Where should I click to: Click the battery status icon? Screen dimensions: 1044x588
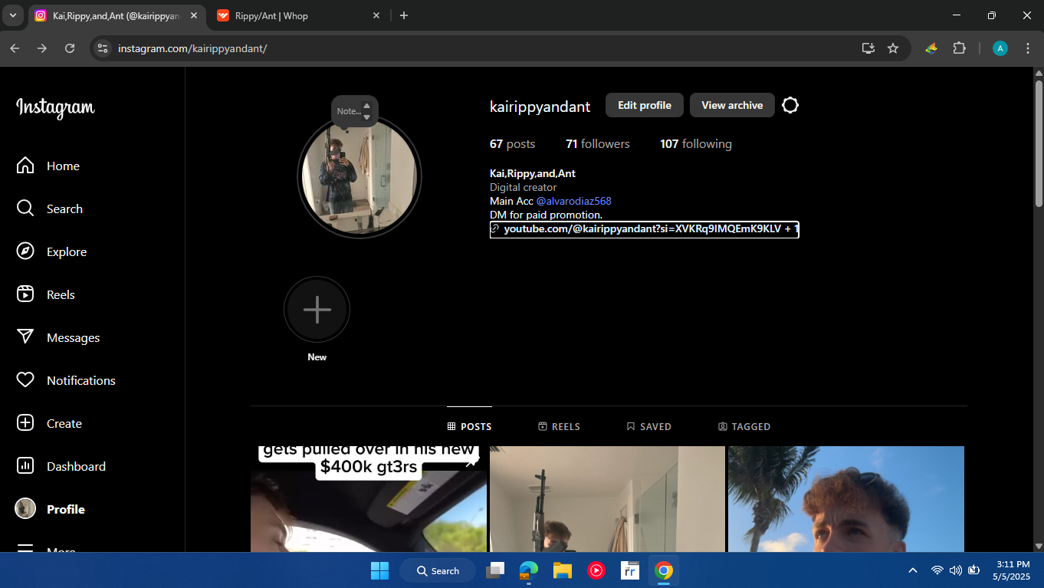(974, 570)
